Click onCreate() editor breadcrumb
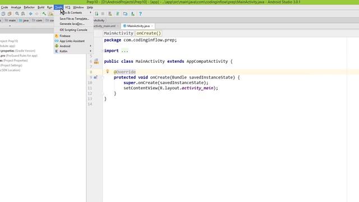359x202 pixels. [149, 33]
